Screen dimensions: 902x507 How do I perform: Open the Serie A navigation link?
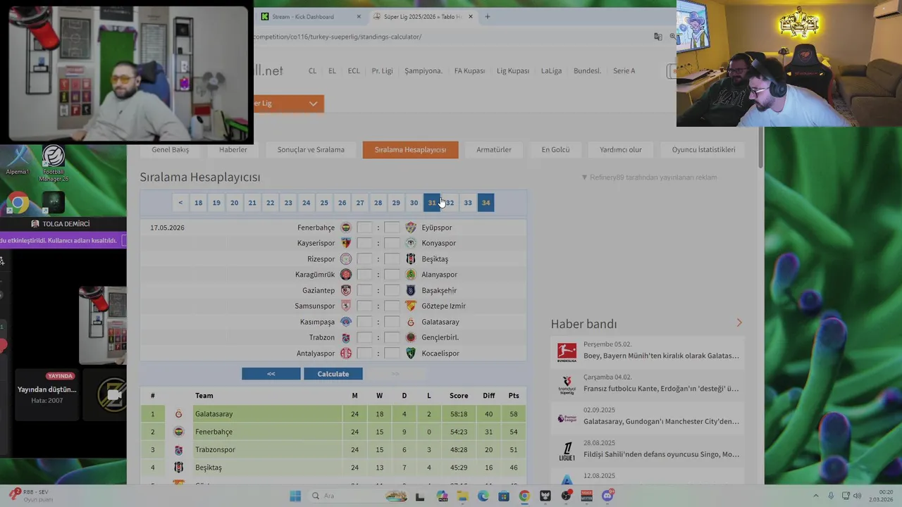pyautogui.click(x=624, y=71)
